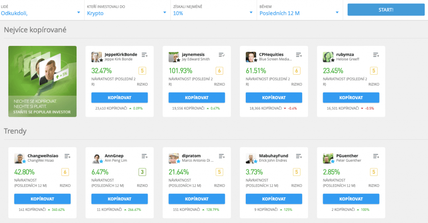This screenshot has width=428, height=223.
Task: Open the Získali nejméně 10% dropdown
Action: point(213,13)
